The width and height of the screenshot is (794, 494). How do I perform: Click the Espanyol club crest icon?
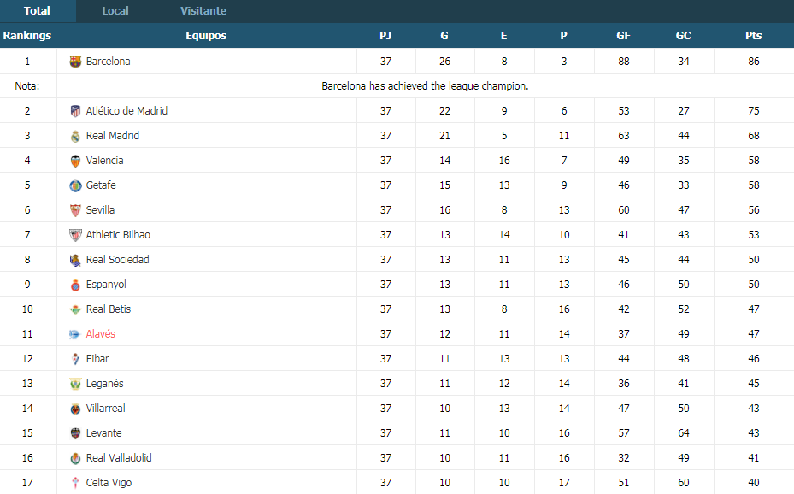pyautogui.click(x=75, y=285)
